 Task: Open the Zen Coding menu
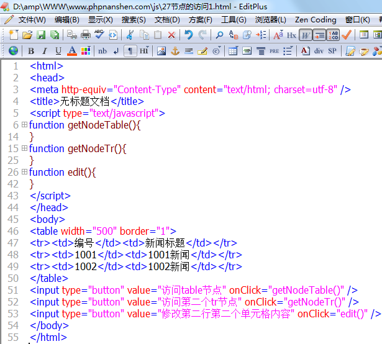316,20
